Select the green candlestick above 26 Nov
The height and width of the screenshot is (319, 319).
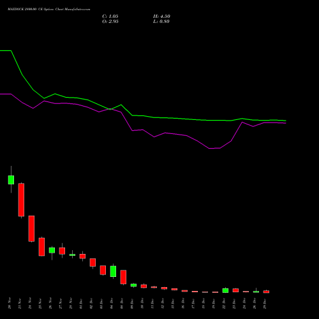52,250
